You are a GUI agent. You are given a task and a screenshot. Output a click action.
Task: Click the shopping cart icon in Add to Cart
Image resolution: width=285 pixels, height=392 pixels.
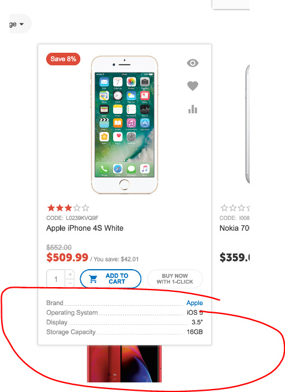93,279
